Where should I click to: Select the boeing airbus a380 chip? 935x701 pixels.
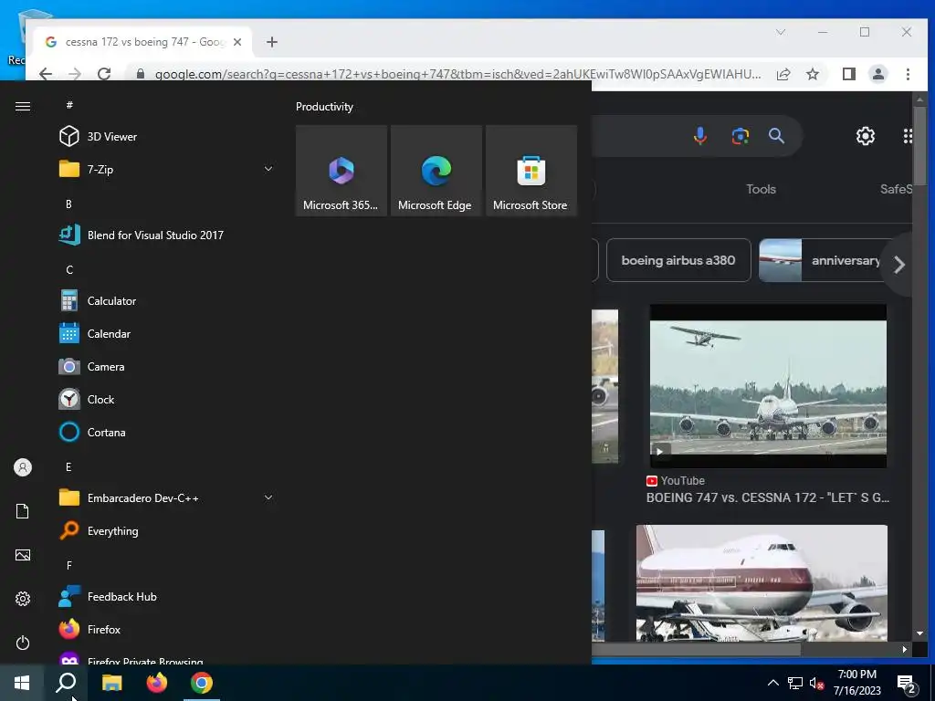[678, 260]
